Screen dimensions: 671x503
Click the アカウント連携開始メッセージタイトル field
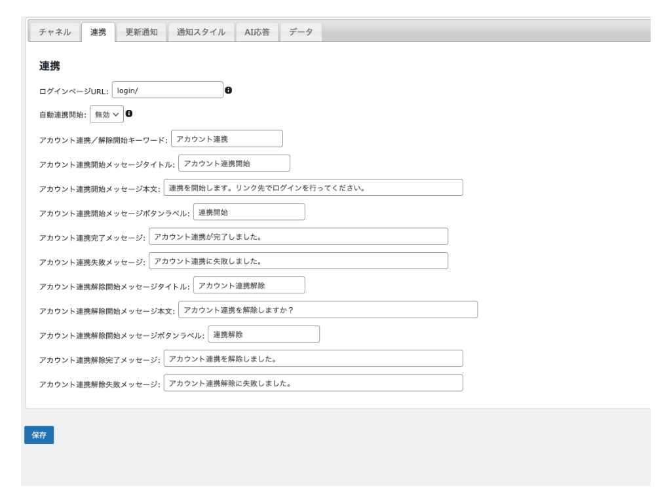pos(234,163)
